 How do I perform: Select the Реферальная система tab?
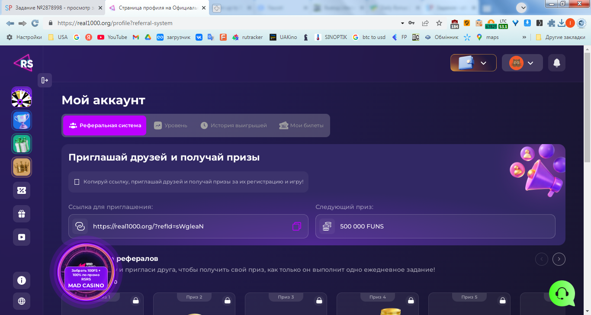[105, 125]
